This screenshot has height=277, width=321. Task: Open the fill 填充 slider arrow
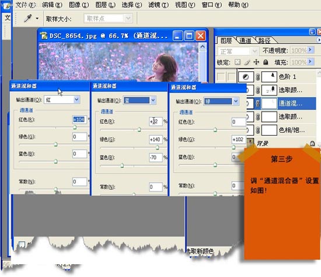click(310, 61)
